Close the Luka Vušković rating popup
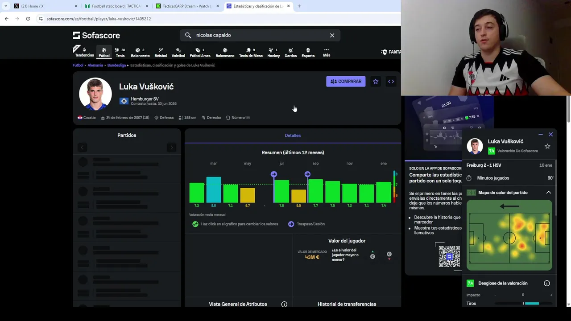 [551, 134]
